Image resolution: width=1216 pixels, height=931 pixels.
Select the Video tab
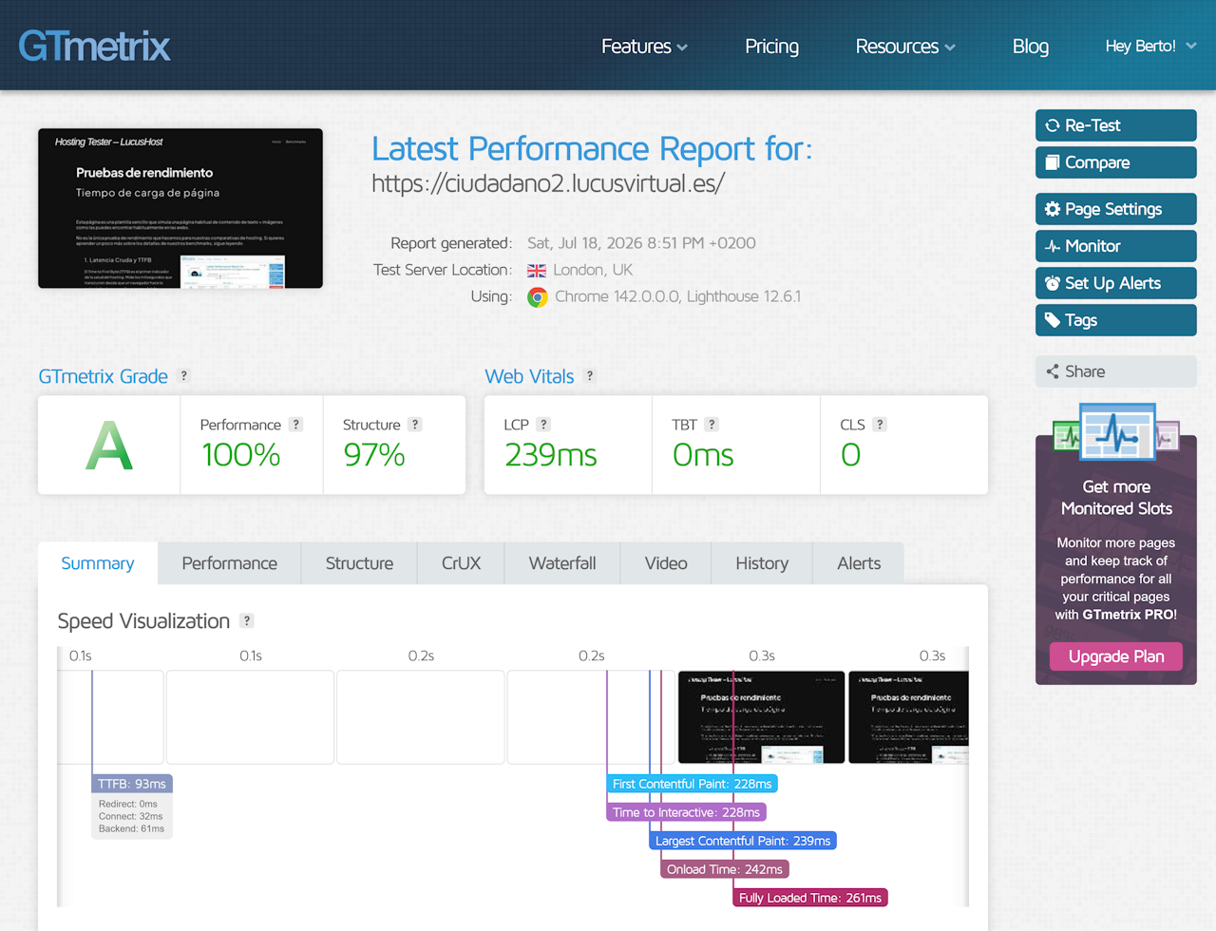point(666,563)
